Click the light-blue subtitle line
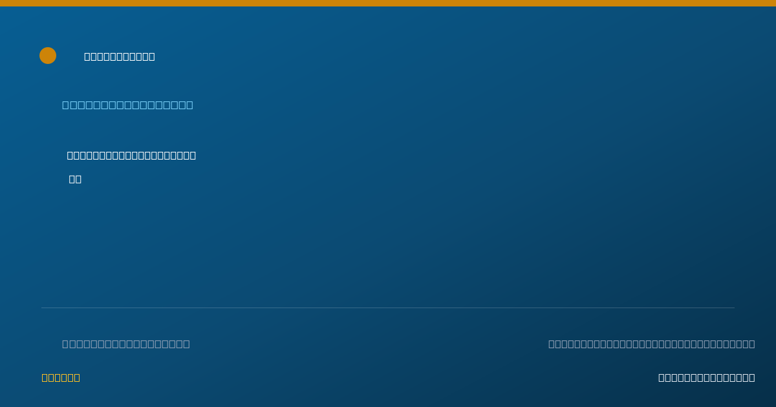Viewport: 776px width, 407px height. [127, 105]
